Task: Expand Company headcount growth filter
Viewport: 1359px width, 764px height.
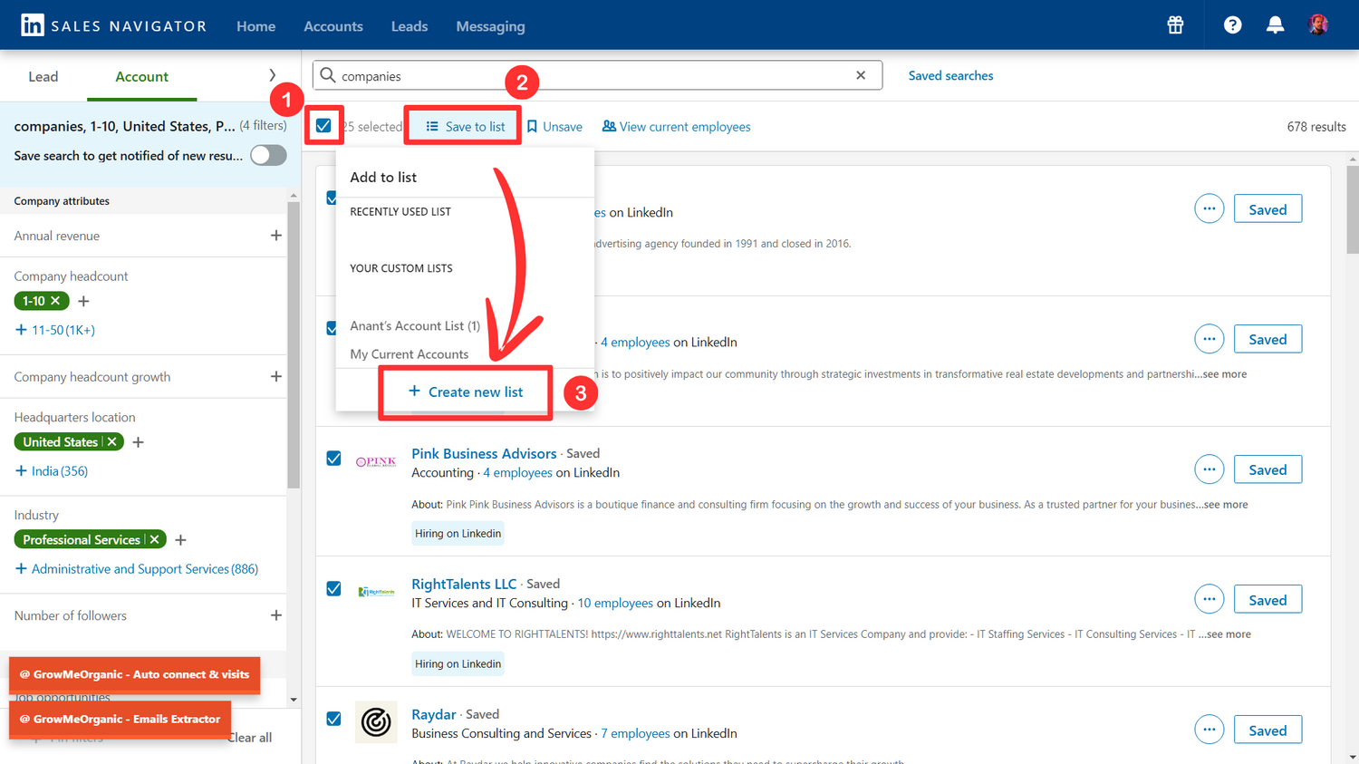Action: pos(276,376)
